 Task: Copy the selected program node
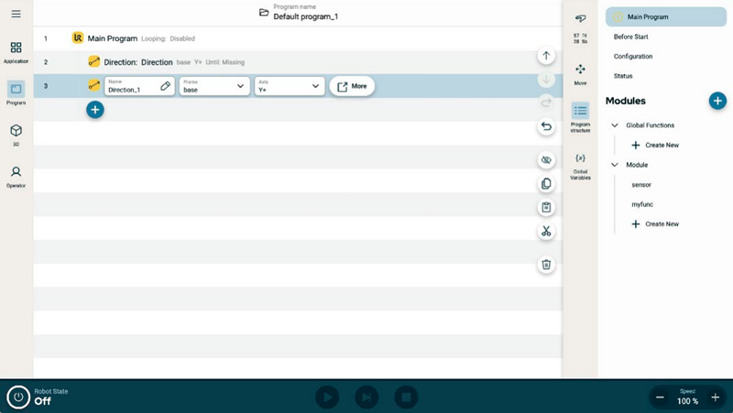click(x=546, y=183)
